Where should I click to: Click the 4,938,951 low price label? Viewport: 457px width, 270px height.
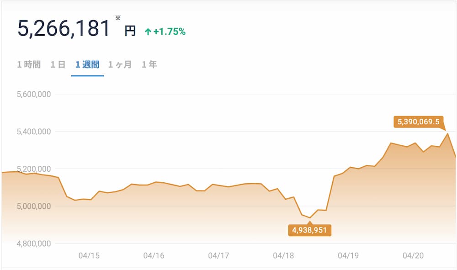pos(309,230)
